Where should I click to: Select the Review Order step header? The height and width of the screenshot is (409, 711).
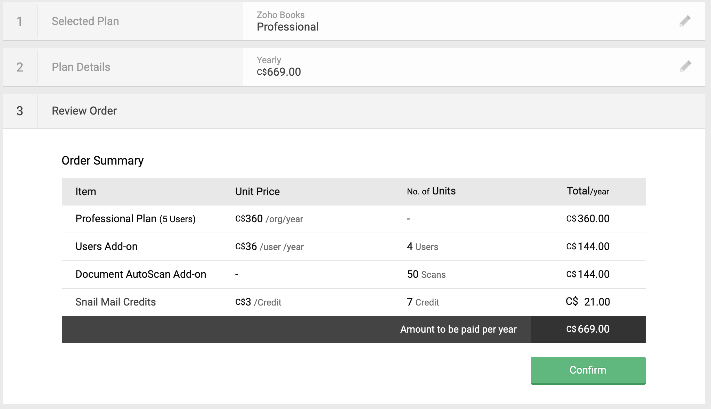coord(84,111)
